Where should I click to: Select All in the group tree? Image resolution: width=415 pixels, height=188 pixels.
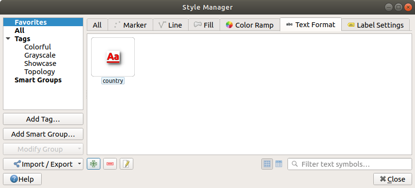(x=19, y=31)
